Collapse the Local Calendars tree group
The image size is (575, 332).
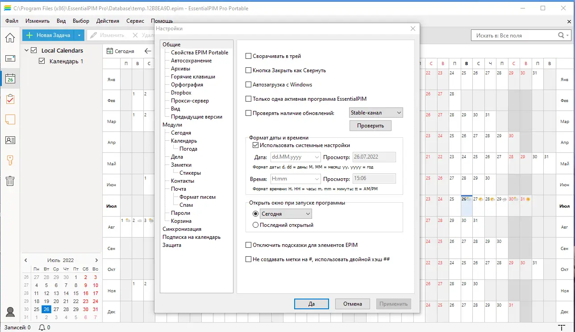point(27,50)
